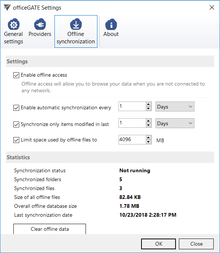Open modified-in-last Days unit dropdown
This screenshot has width=220, height=253.
(x=175, y=123)
